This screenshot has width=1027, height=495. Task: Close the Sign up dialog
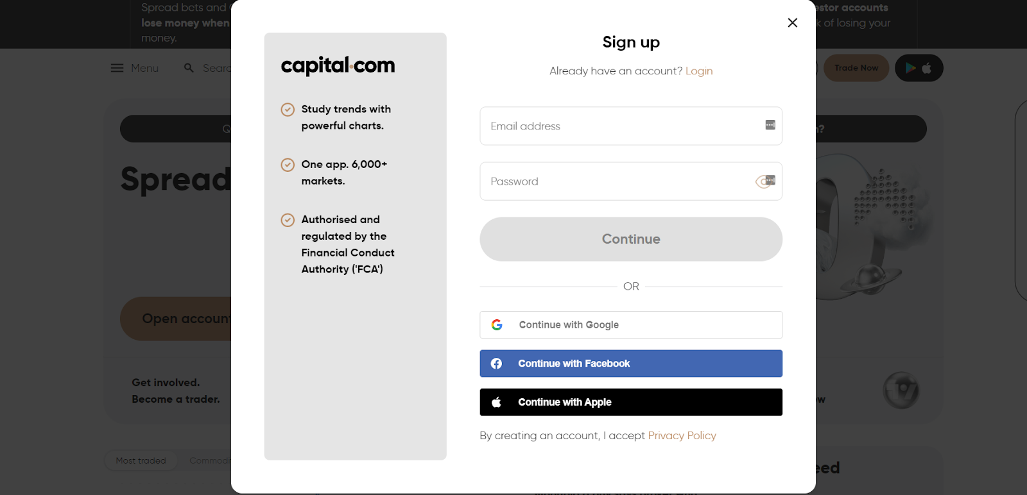[792, 22]
